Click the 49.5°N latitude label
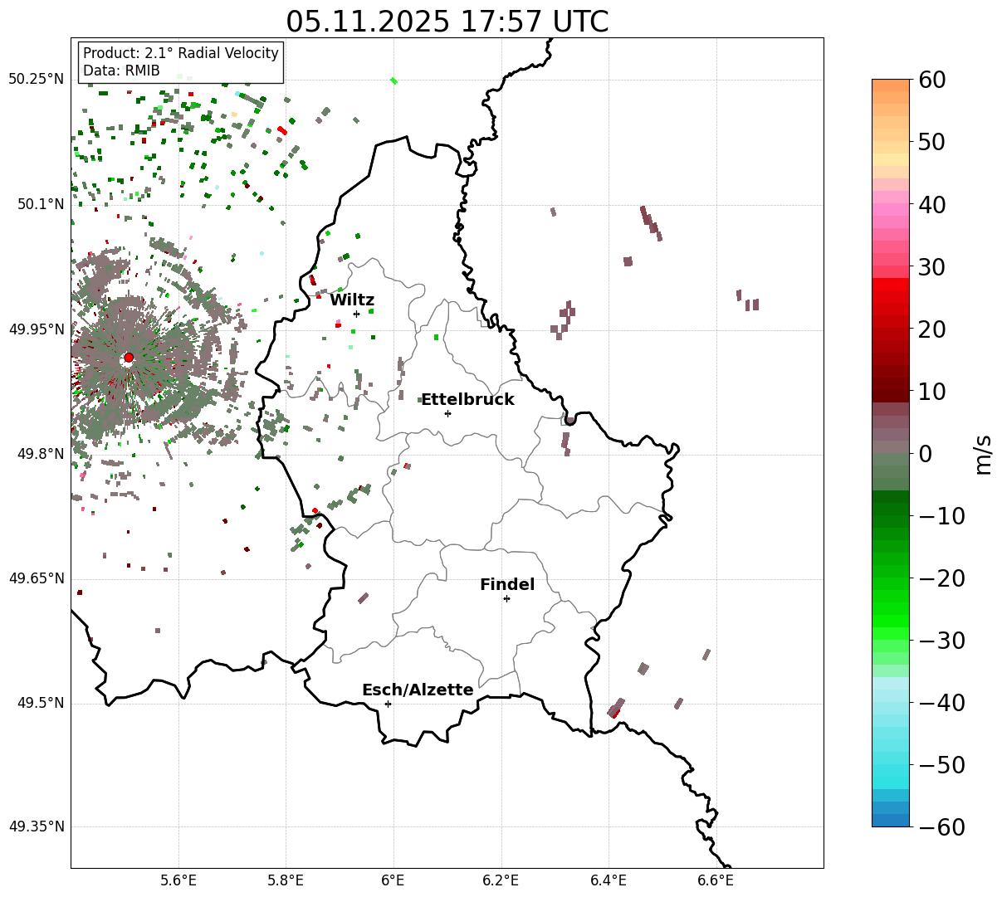 pyautogui.click(x=40, y=703)
